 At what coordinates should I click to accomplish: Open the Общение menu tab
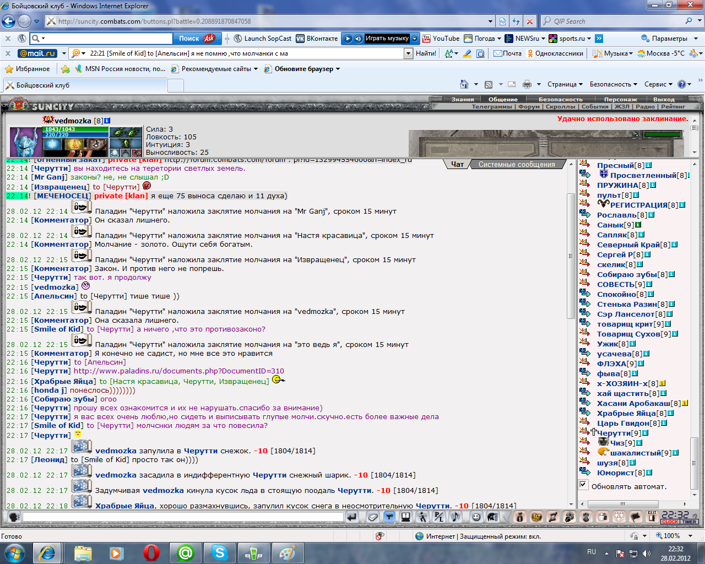point(503,100)
